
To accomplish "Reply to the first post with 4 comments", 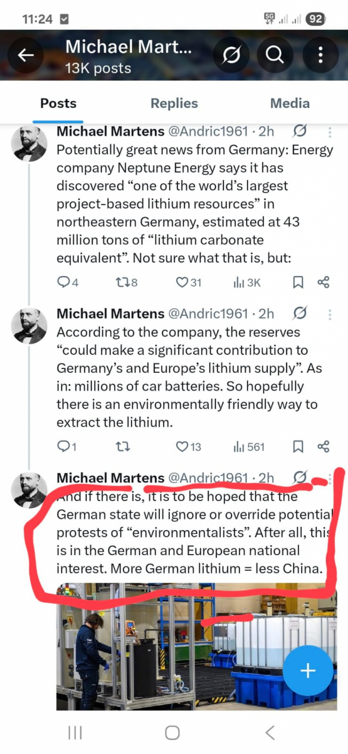I will [63, 282].
